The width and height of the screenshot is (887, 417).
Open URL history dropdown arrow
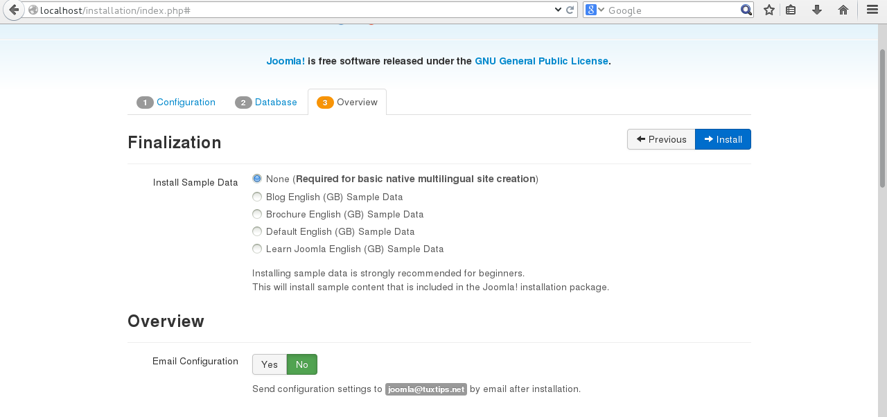point(559,10)
